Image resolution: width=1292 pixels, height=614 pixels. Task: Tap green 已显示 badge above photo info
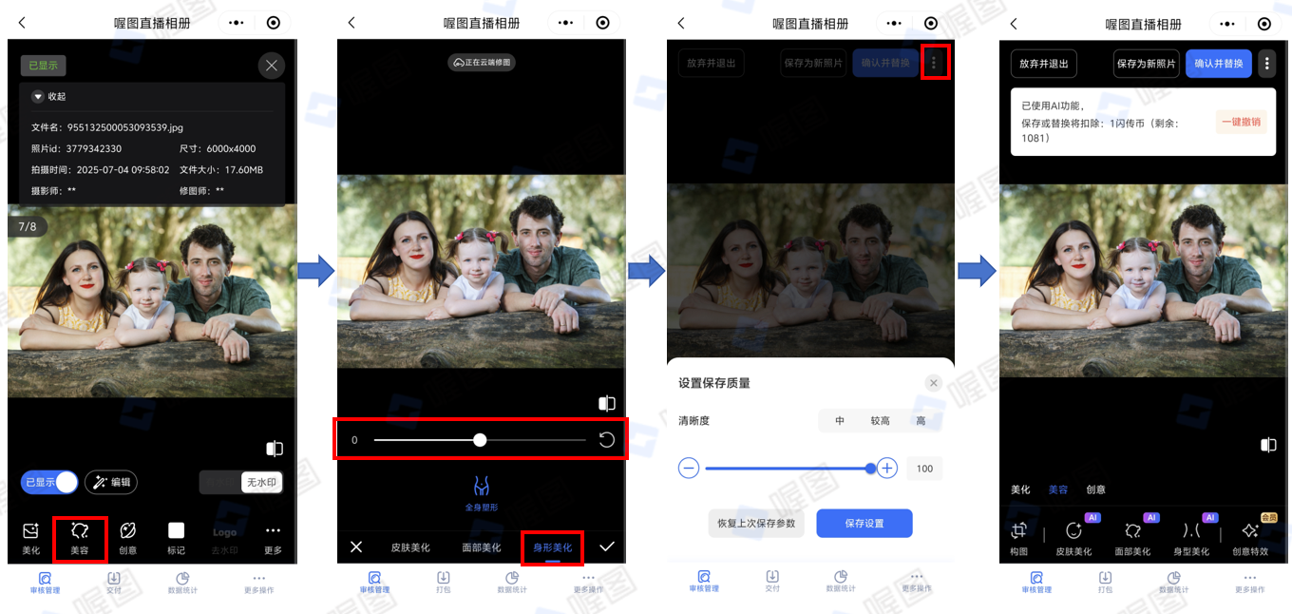(43, 66)
